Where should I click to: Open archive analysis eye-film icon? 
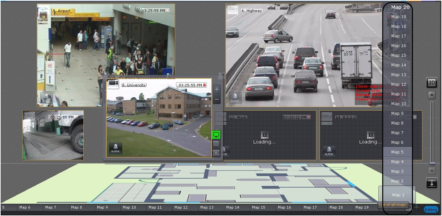216,153
